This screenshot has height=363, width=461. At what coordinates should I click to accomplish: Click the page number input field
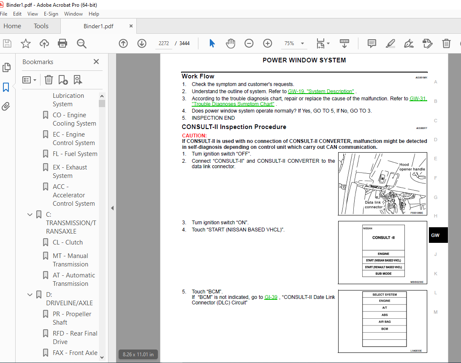point(164,43)
